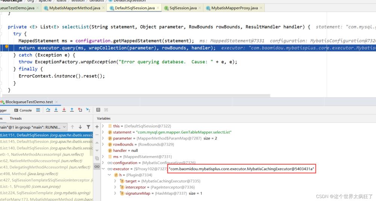Select frame 'e:62, NativeMethodAccessorImpl'
The image size is (376, 201).
pos(46,161)
